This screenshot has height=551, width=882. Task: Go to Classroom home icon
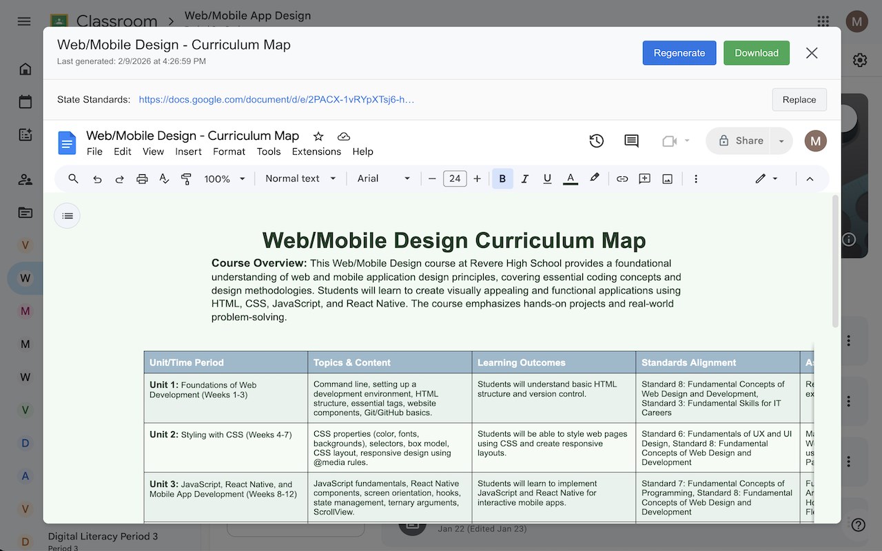point(25,69)
